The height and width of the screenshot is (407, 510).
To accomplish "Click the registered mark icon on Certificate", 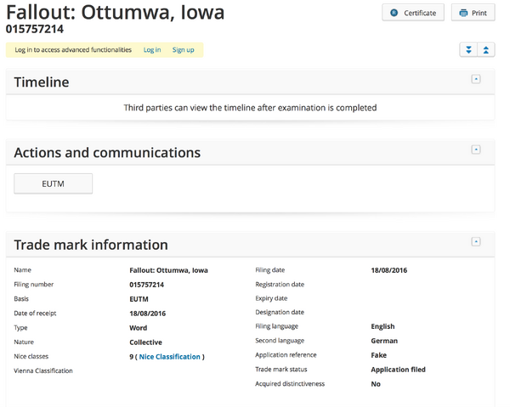I will (394, 13).
